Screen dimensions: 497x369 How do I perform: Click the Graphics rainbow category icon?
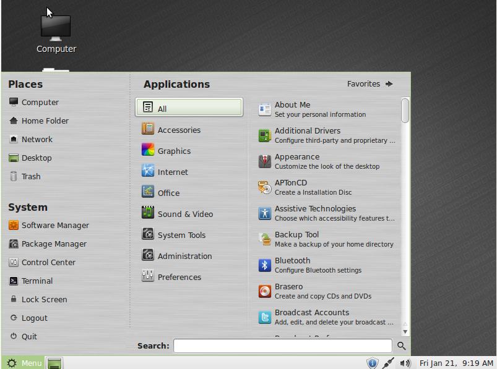tap(148, 150)
